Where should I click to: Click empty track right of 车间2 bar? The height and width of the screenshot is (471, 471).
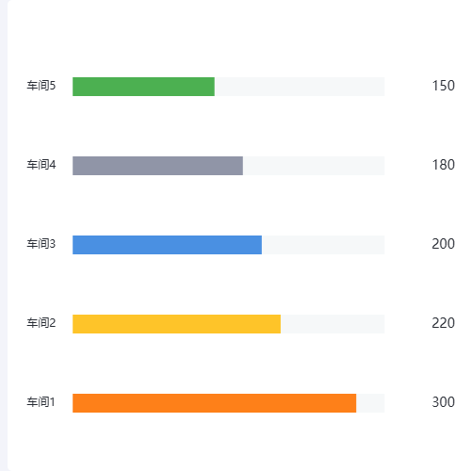[x=333, y=324]
